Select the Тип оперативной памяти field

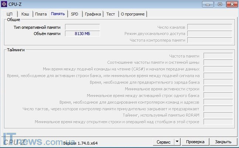click(x=82, y=27)
